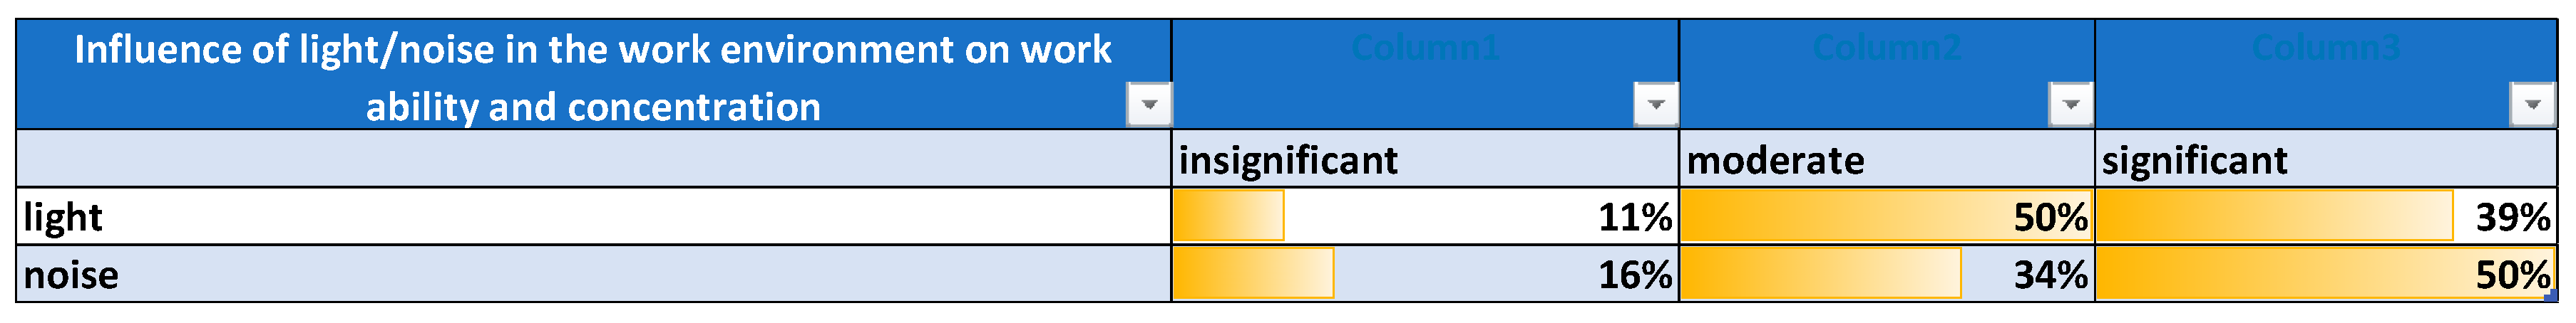The image size is (2576, 323).
Task: Select the 'significant' cell
Action: 2194,161
